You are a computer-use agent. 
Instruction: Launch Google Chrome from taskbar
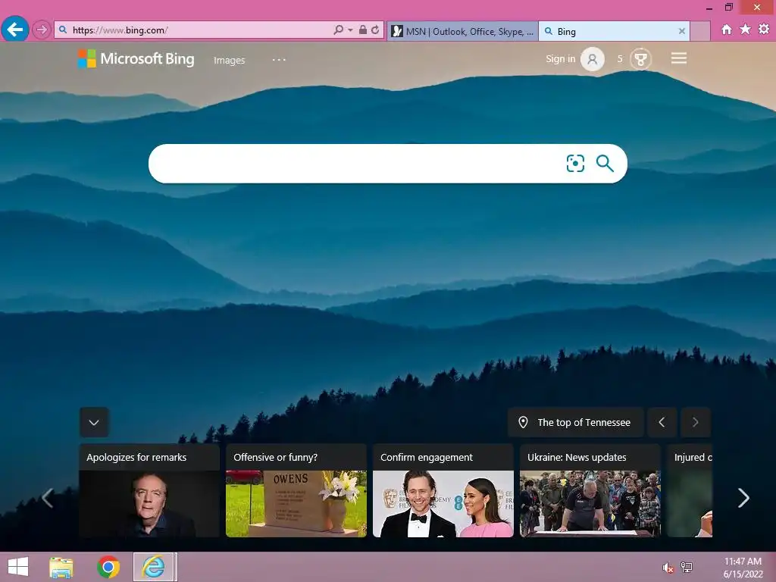(108, 567)
